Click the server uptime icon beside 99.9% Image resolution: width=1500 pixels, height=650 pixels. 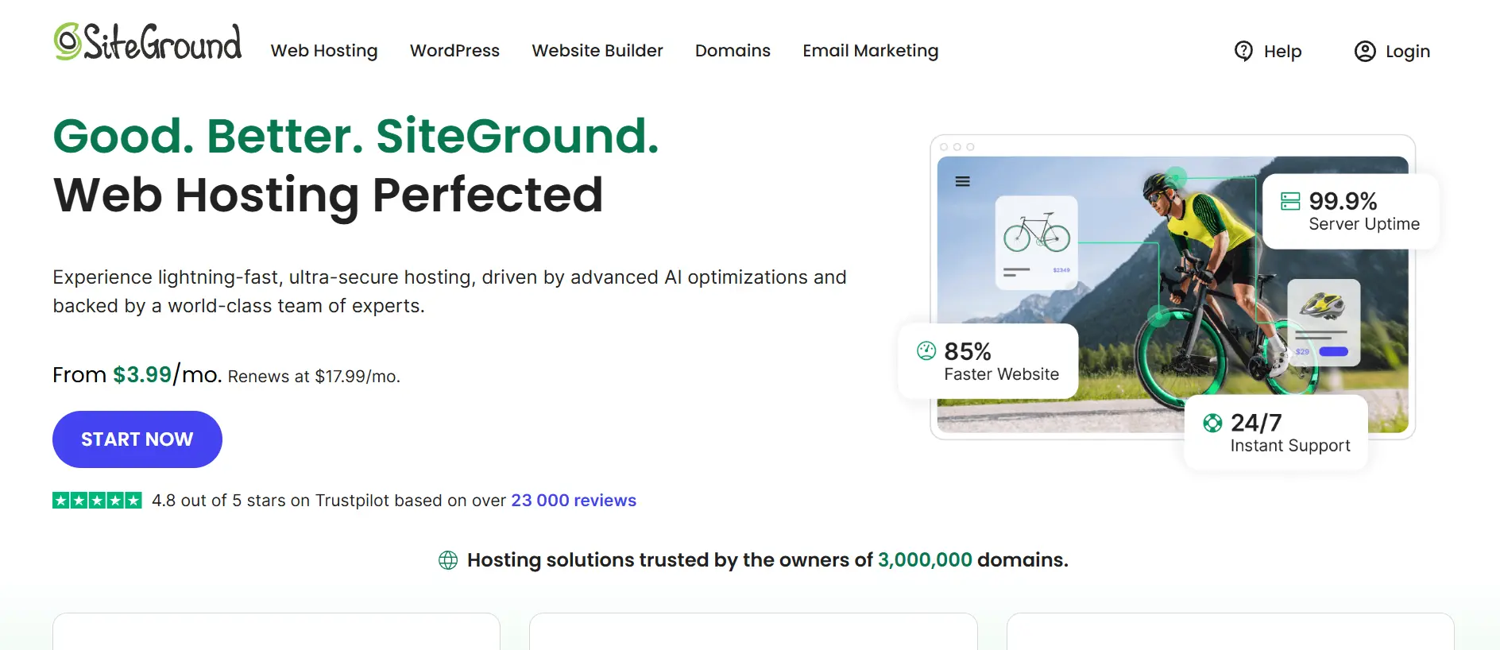1290,201
